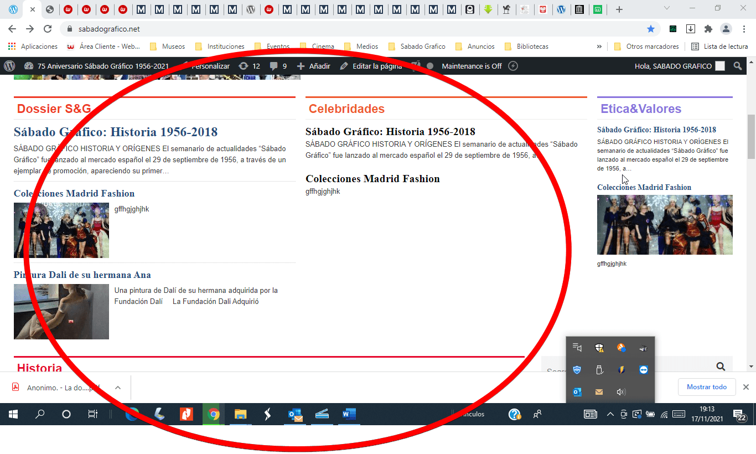The image size is (756, 454).
Task: Open the admin bar search magnifier
Action: pos(737,66)
